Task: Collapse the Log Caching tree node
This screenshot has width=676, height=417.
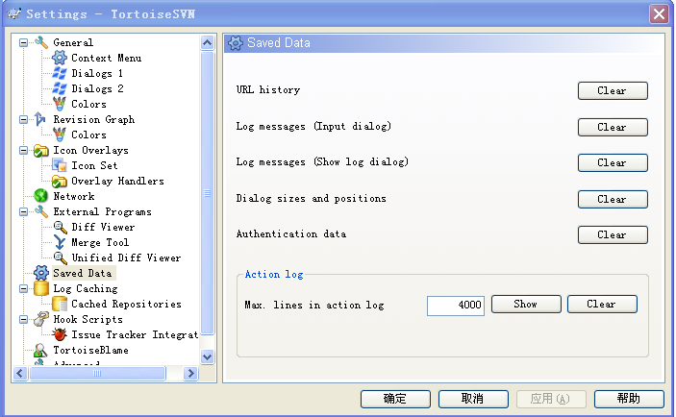Action: [23, 288]
